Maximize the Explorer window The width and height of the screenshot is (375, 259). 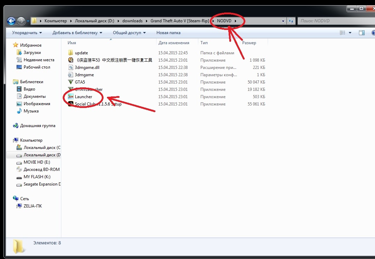361,8
